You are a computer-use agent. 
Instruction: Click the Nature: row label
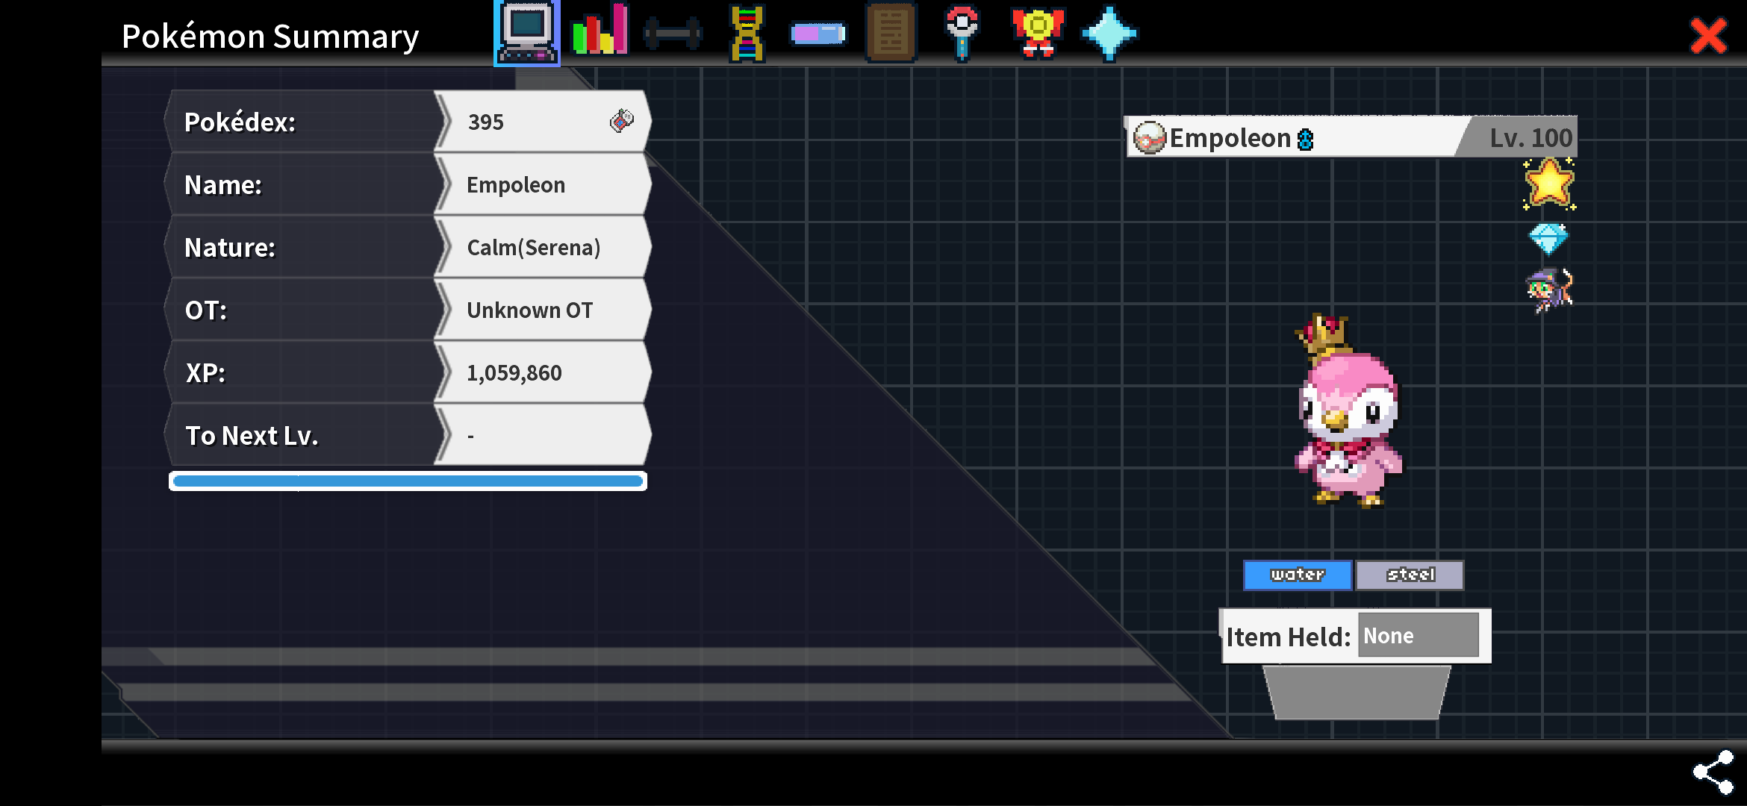[230, 248]
